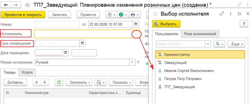Get link icon in Выбор исполнителя dialog

point(222,14)
